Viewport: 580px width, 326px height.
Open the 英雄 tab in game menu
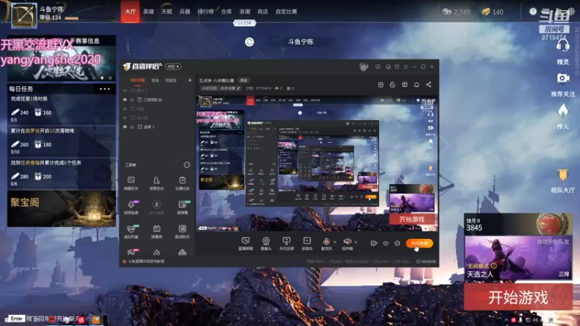149,12
